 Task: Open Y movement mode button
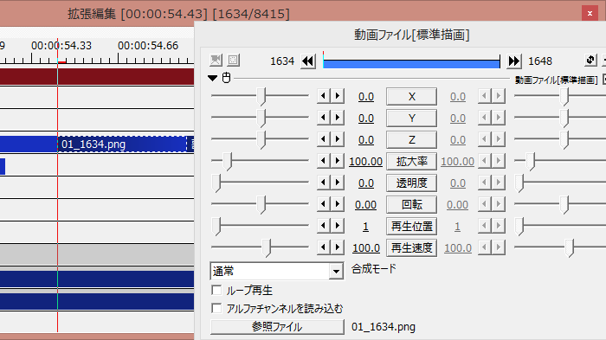(411, 118)
